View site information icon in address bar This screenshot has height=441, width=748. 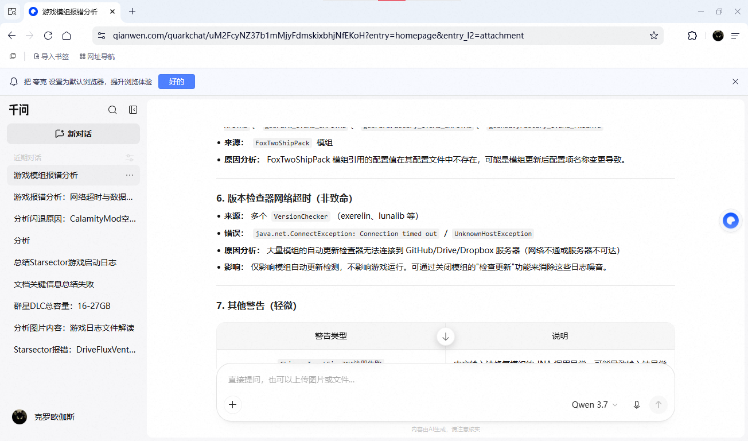coord(102,36)
